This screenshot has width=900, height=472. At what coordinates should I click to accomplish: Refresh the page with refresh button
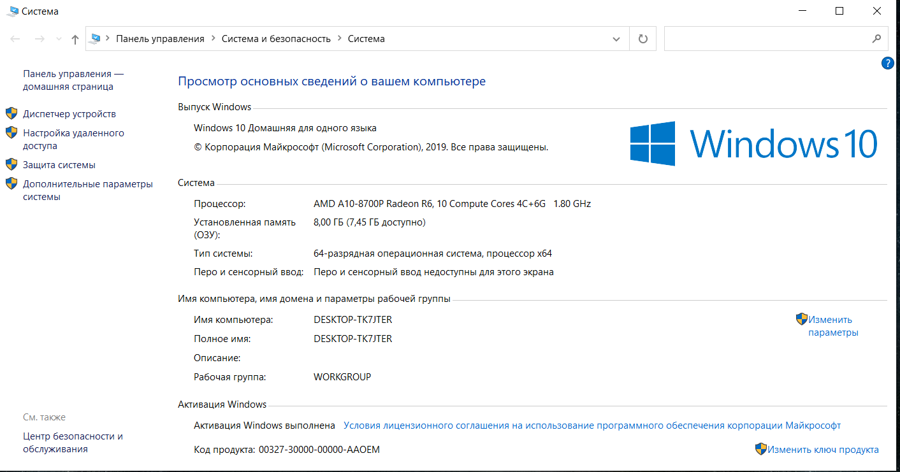(x=643, y=39)
